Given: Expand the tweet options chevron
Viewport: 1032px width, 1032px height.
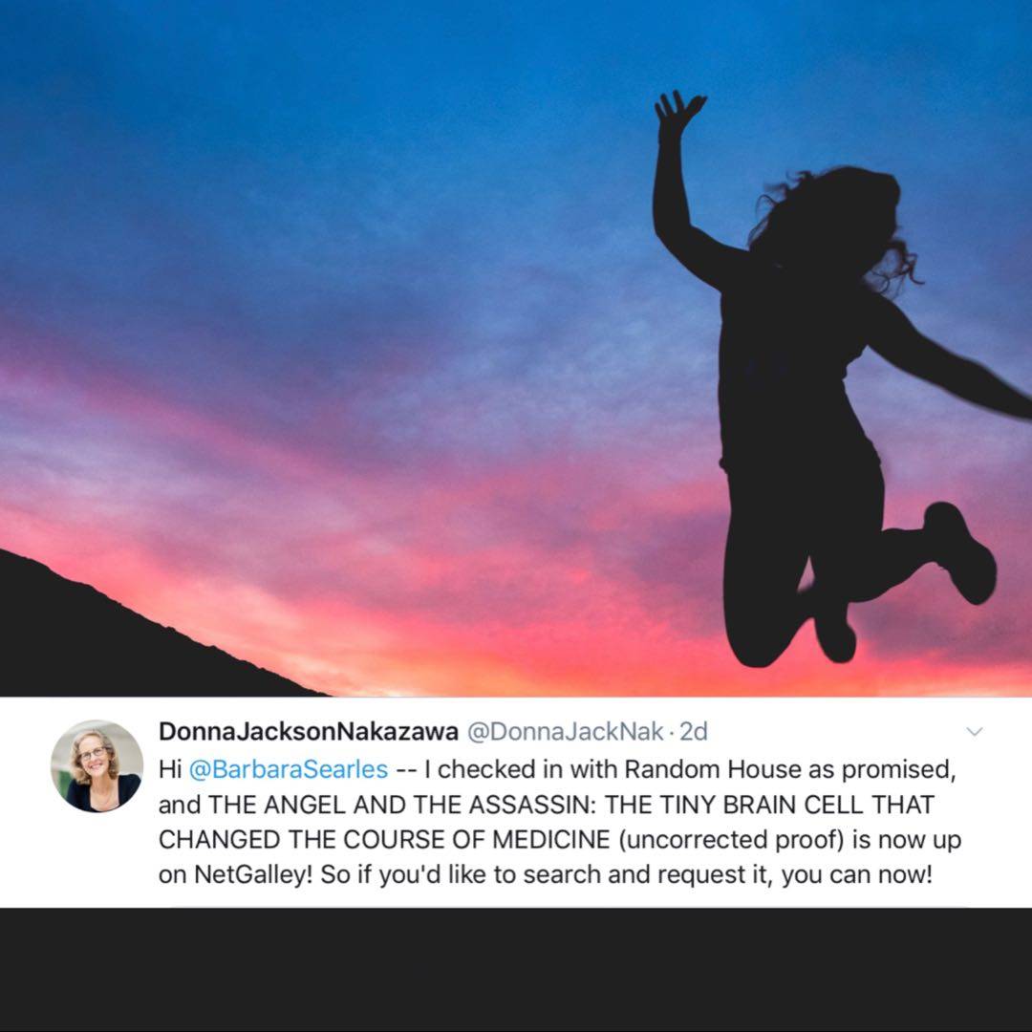Looking at the screenshot, I should tap(974, 732).
